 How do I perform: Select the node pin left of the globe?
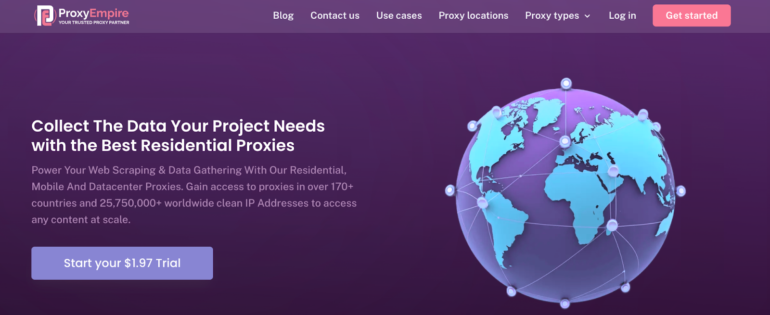click(450, 190)
